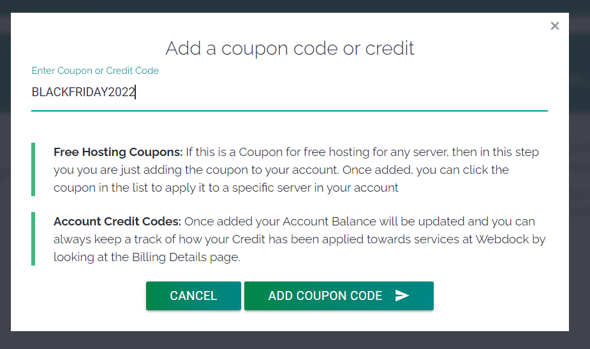Click the bold 'Account Credit Codes:' text

click(x=118, y=222)
